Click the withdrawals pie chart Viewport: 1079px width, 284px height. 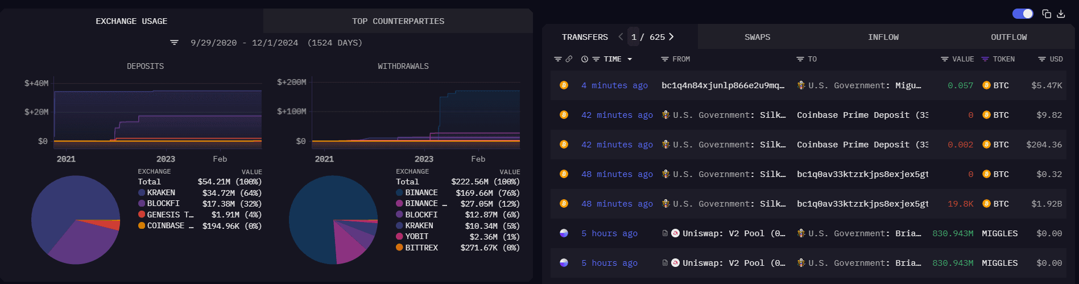(x=333, y=220)
